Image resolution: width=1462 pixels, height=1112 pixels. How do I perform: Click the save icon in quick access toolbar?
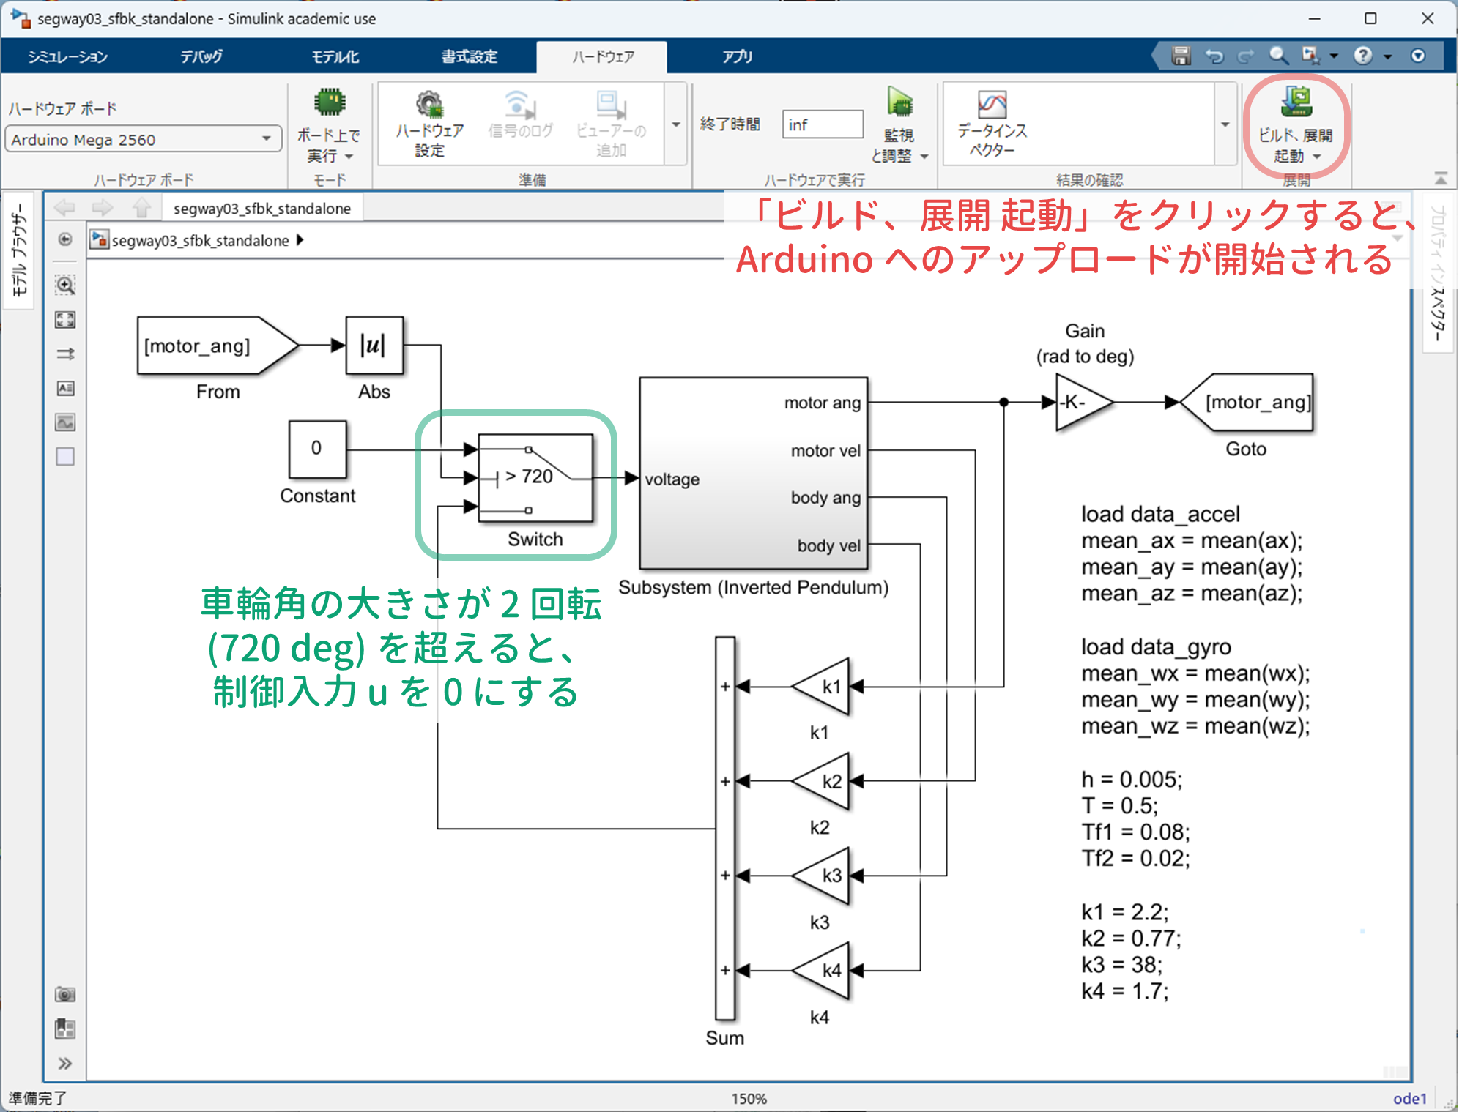[1180, 56]
